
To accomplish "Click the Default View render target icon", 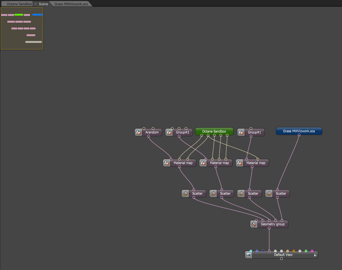I will [249, 255].
